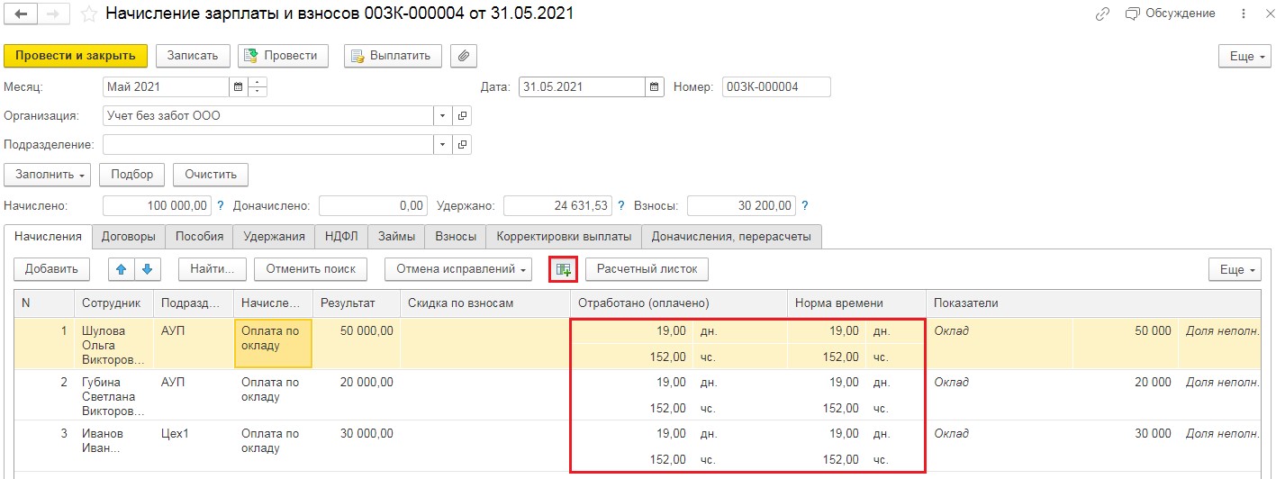Expand the Организация dropdown list
Image resolution: width=1276 pixels, height=479 pixels.
(442, 116)
